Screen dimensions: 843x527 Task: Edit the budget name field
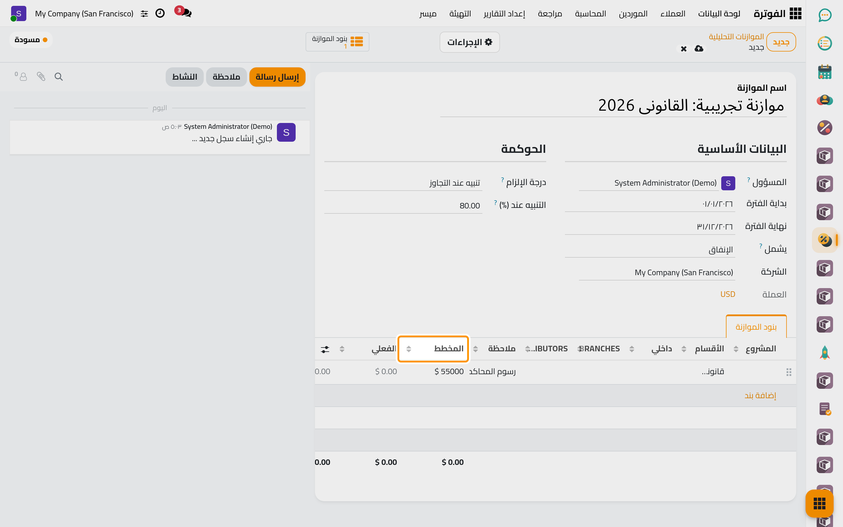[x=613, y=105]
